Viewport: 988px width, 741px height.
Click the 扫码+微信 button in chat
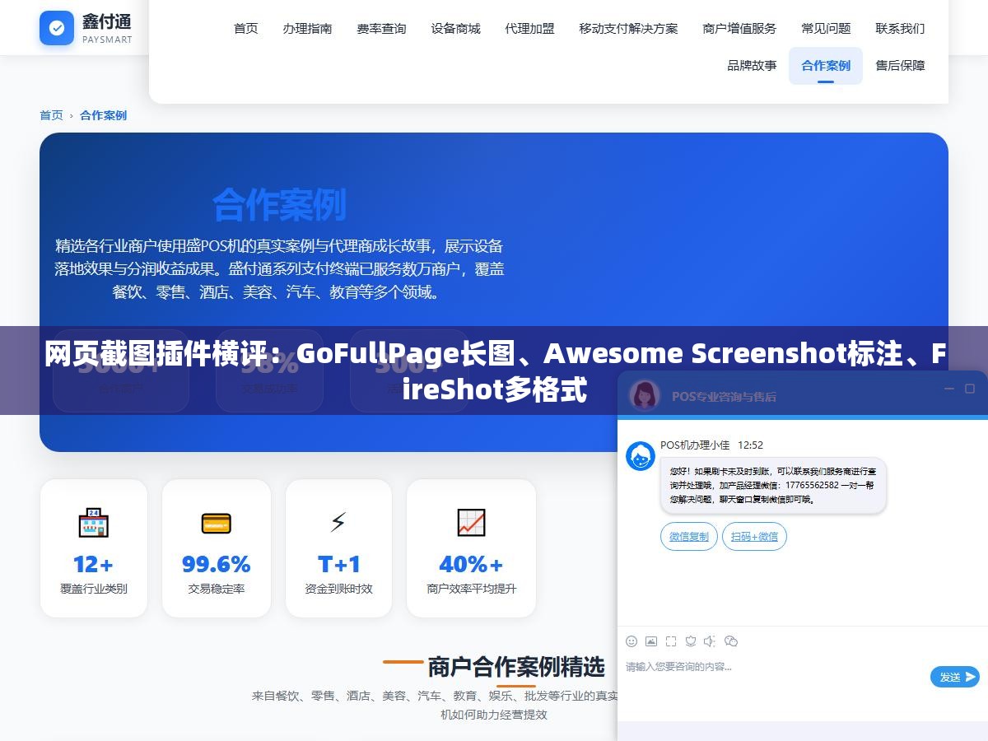pos(754,537)
